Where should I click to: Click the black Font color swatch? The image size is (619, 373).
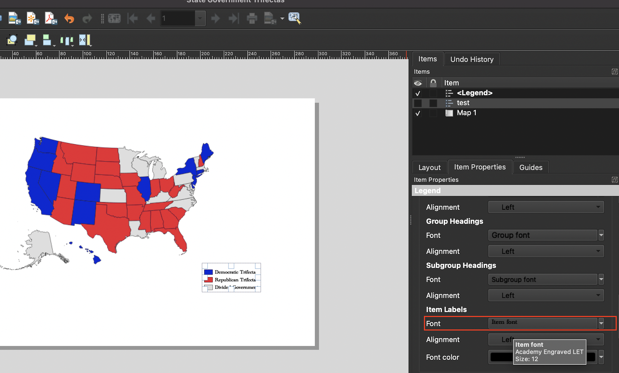tap(501, 357)
